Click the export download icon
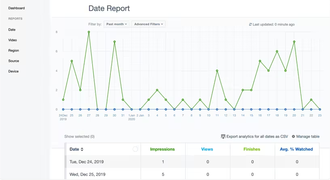This screenshot has height=180, width=330. 223,136
